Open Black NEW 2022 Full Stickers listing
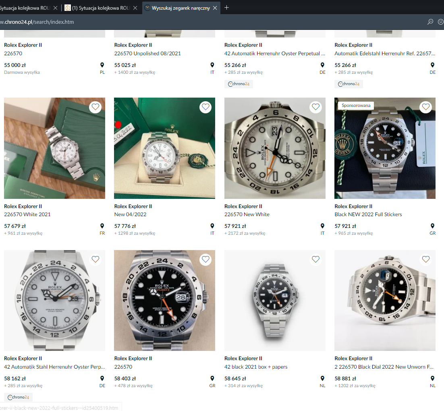 point(368,214)
